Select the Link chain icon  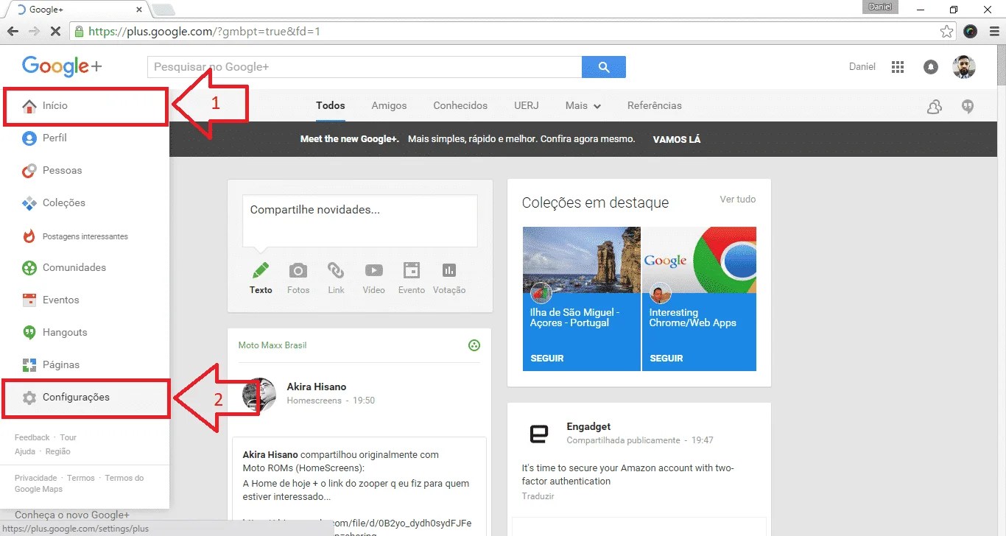[336, 270]
